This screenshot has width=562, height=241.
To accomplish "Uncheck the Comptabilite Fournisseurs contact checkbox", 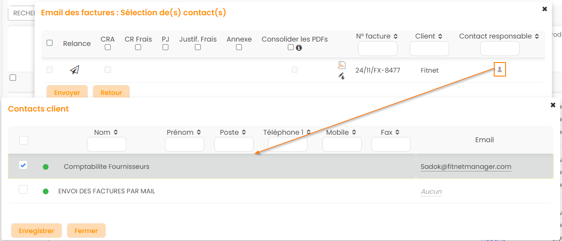I will point(23,165).
